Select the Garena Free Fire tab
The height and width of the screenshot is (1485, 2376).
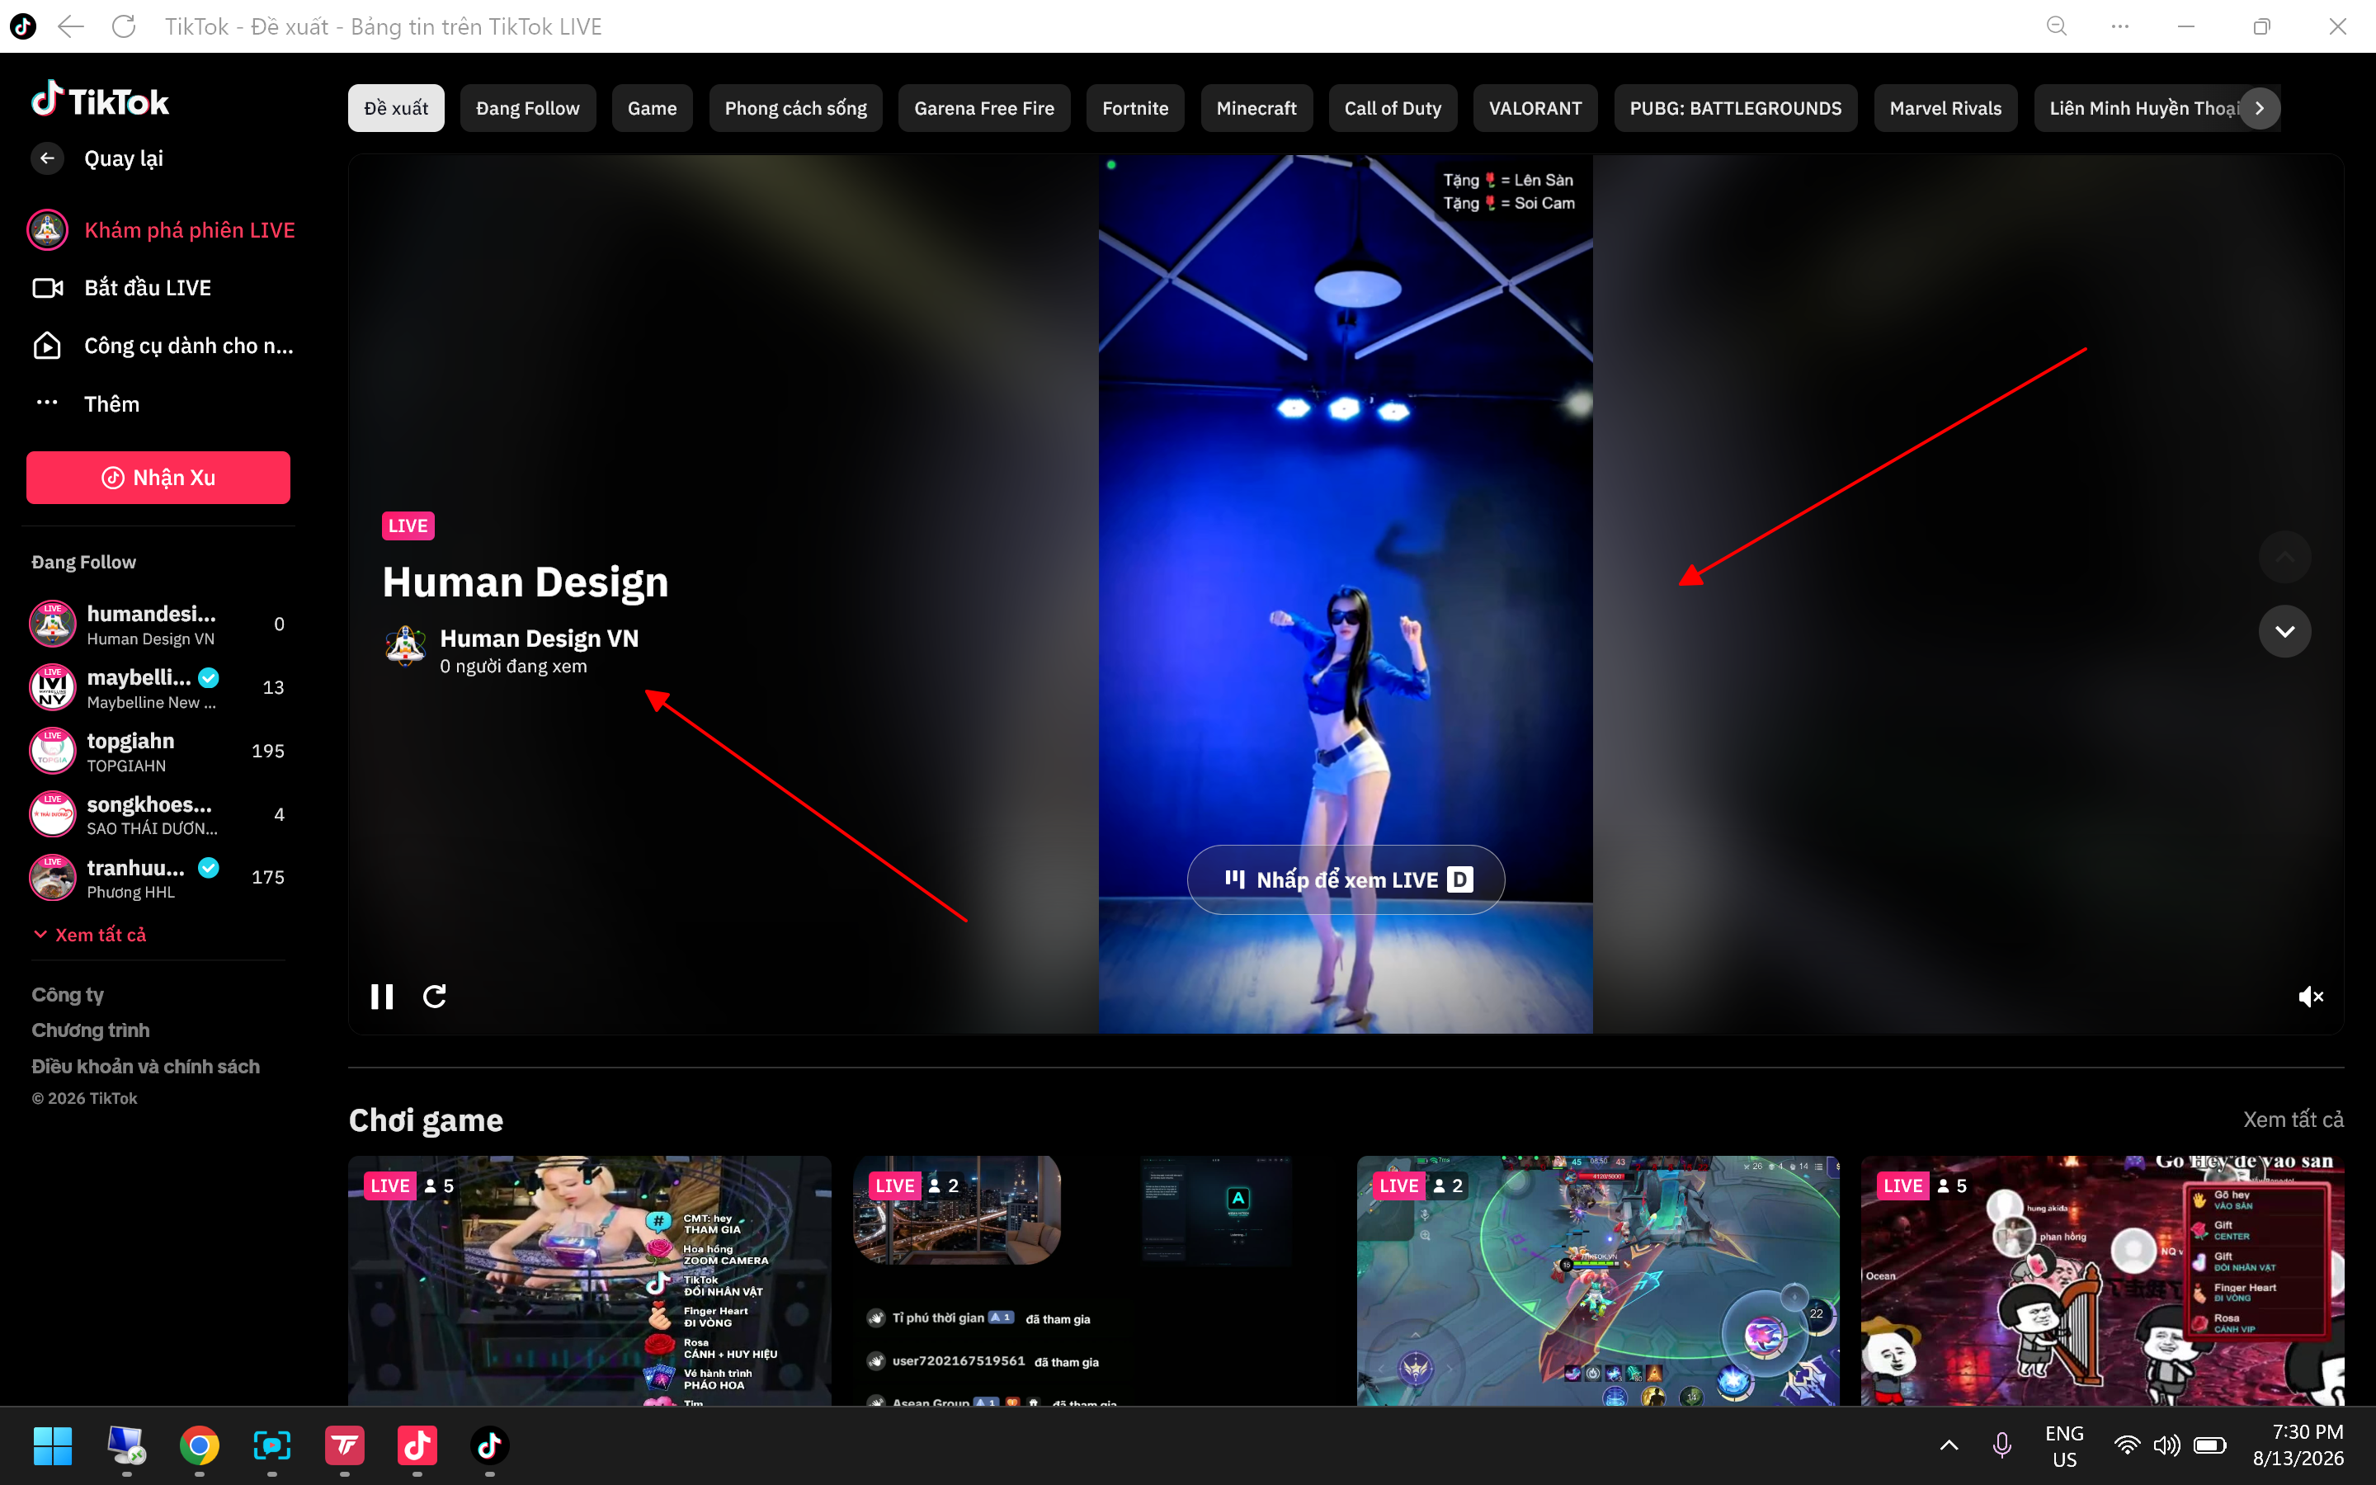click(x=983, y=108)
